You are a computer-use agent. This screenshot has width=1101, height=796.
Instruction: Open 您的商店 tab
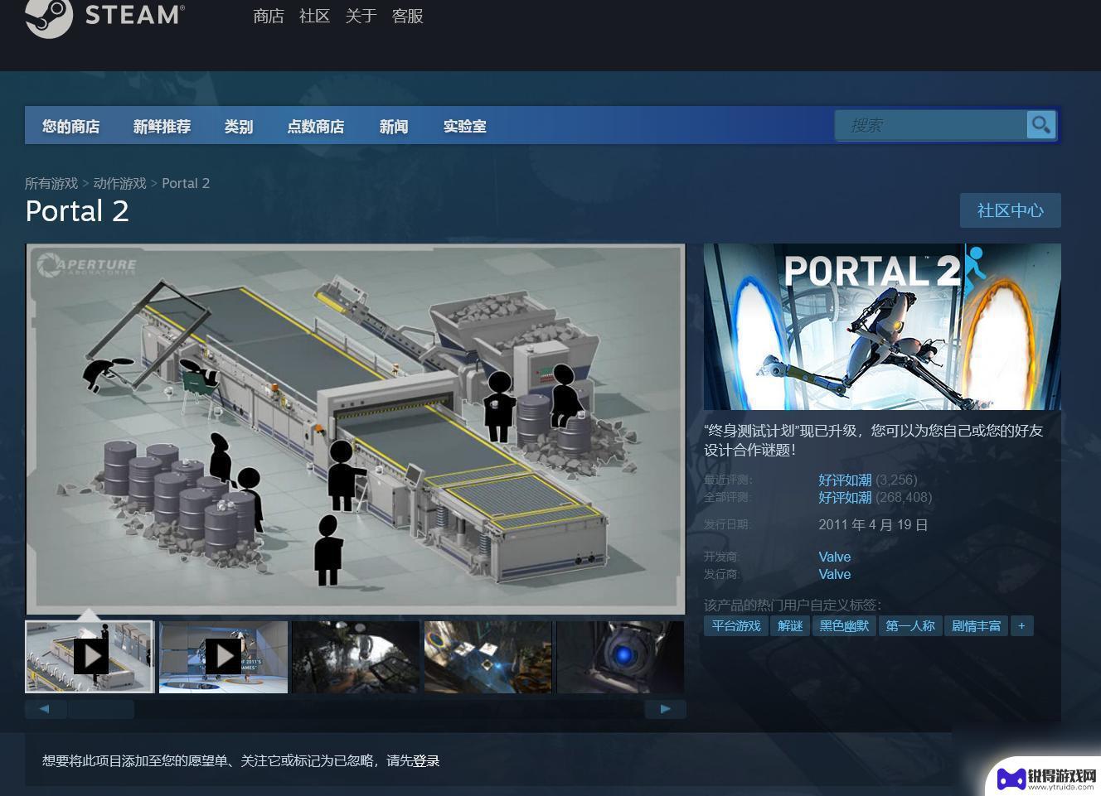(71, 126)
